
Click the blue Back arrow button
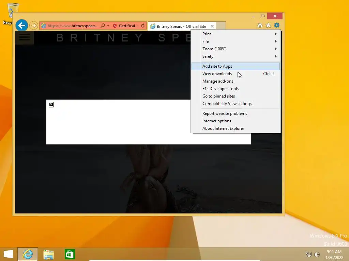[x=22, y=25]
